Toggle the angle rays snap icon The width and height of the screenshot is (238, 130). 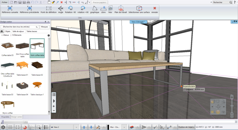(x=32, y=127)
